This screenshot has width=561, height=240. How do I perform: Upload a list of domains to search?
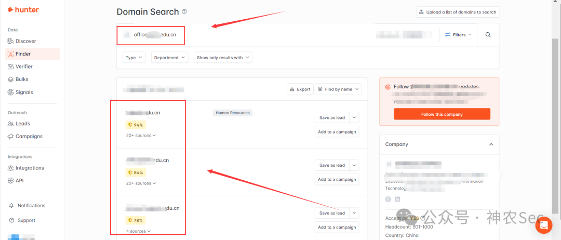457,12
